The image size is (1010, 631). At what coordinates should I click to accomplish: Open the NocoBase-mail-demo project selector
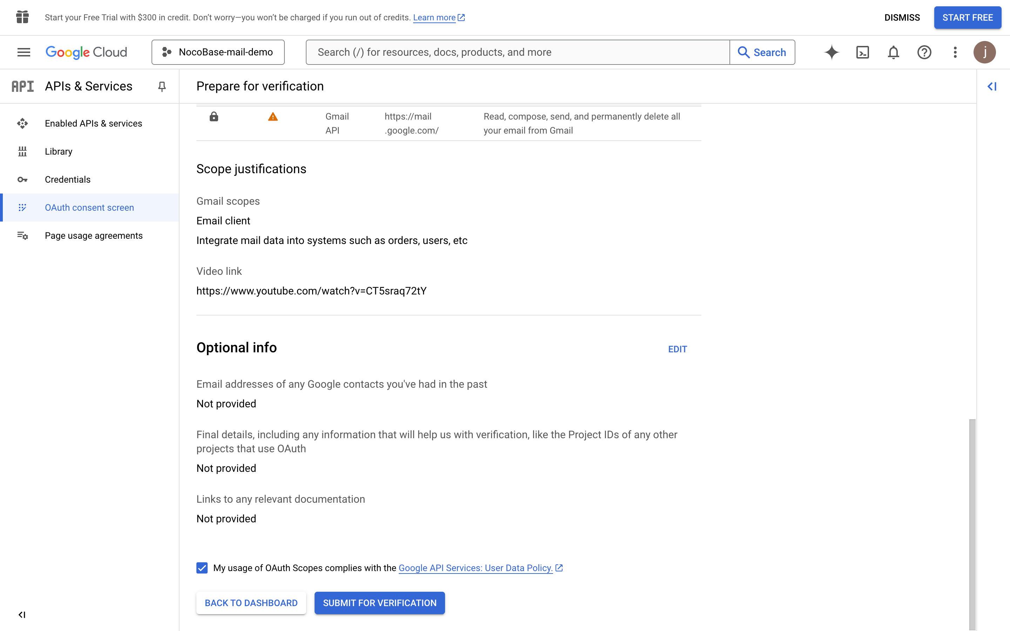tap(218, 52)
